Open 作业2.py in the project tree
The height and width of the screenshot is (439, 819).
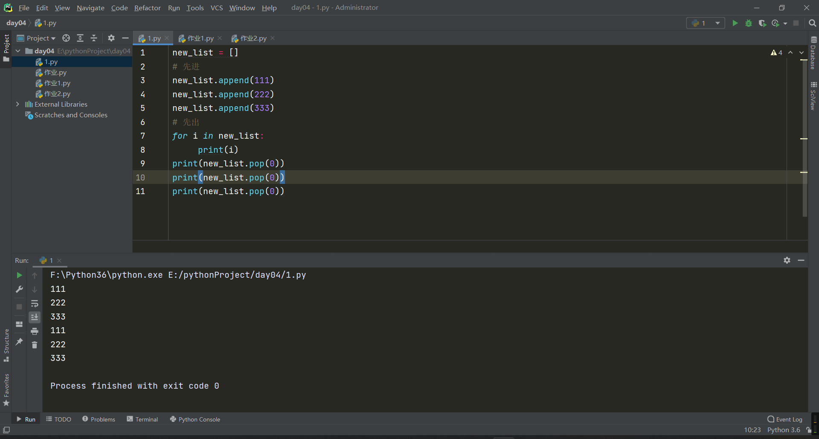(x=57, y=94)
